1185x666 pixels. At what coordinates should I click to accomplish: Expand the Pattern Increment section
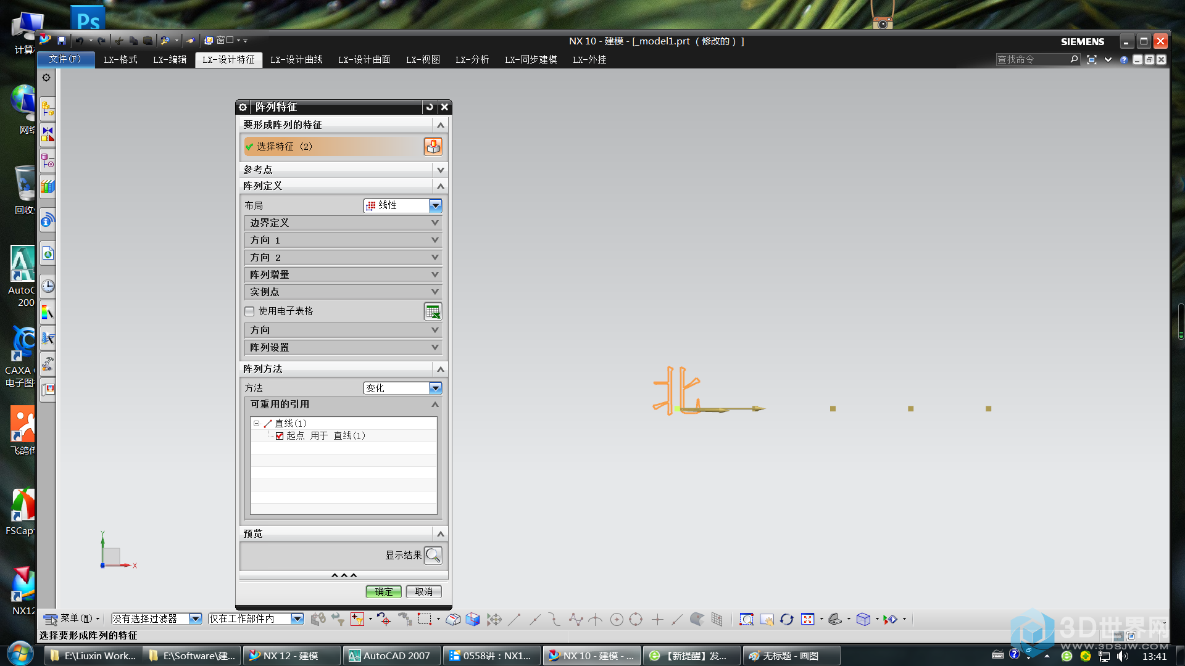coord(343,274)
